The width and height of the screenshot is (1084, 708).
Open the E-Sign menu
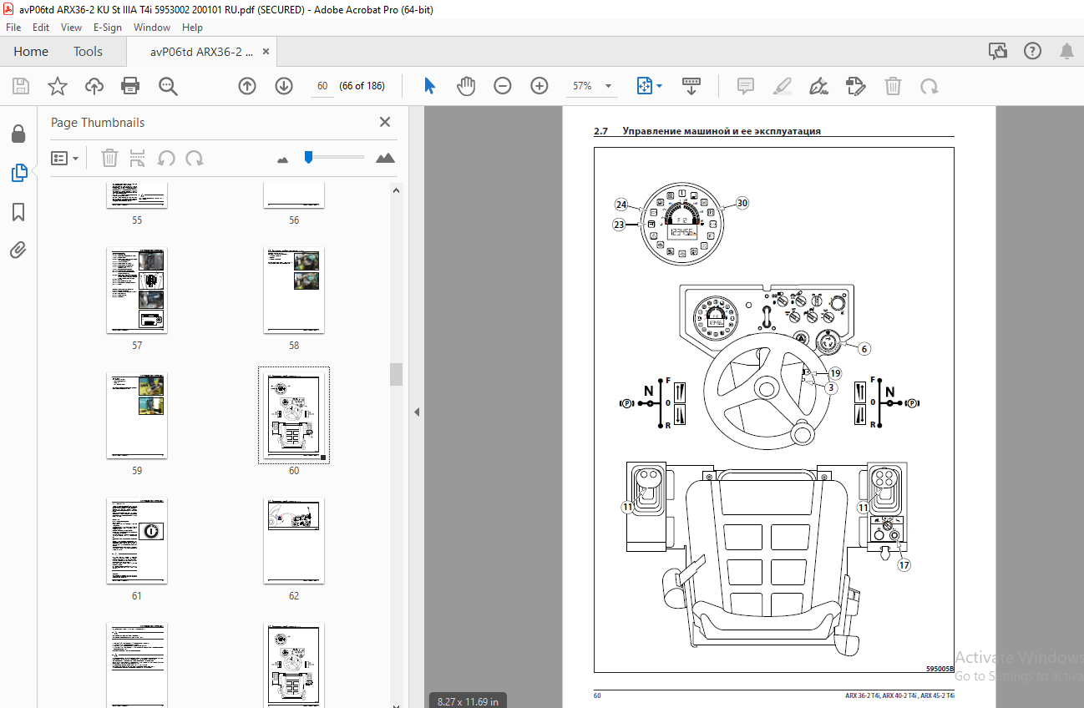pyautogui.click(x=104, y=28)
